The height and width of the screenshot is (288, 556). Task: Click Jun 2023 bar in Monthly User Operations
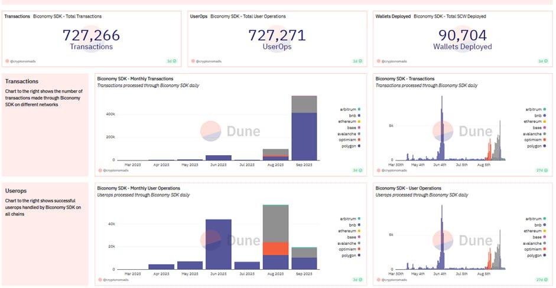[219, 244]
